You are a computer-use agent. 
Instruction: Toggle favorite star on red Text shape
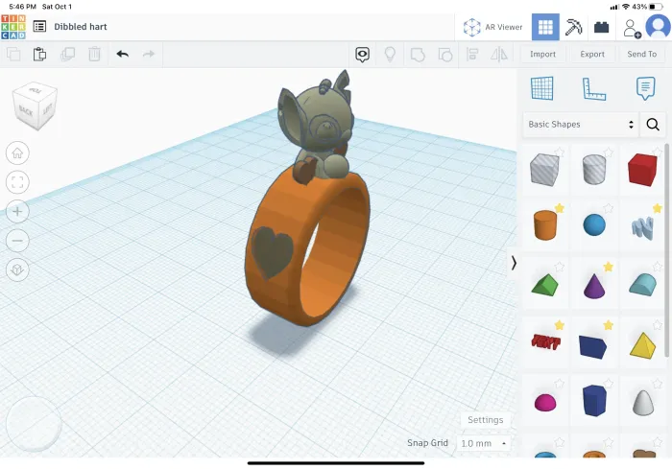(x=560, y=325)
